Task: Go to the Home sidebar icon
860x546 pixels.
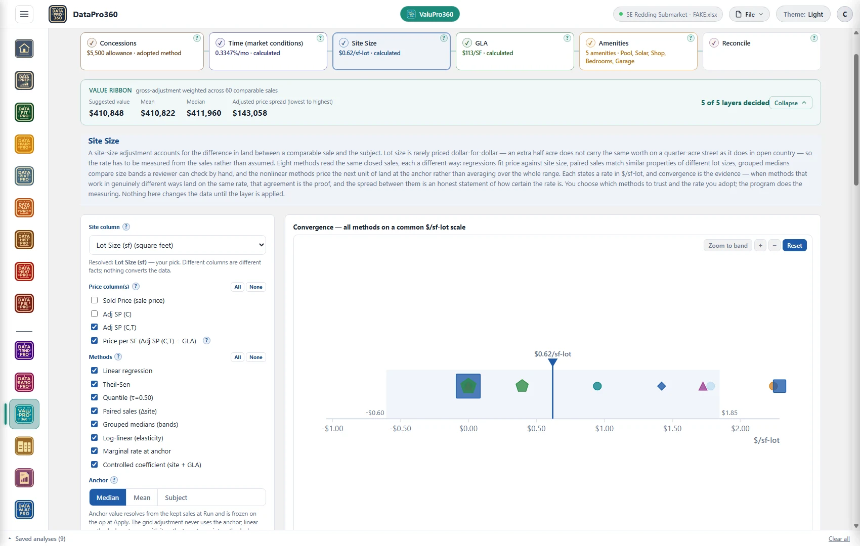Action: coord(24,49)
